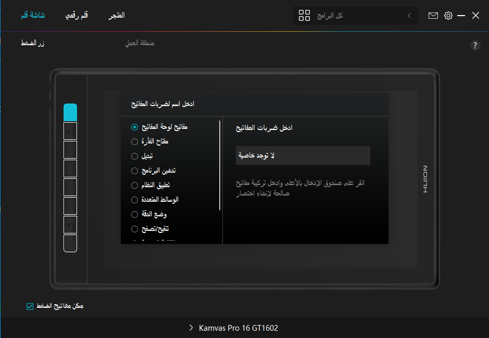This screenshot has height=338, width=489.
Task: Open the mail/feedback envelope icon
Action: [433, 16]
